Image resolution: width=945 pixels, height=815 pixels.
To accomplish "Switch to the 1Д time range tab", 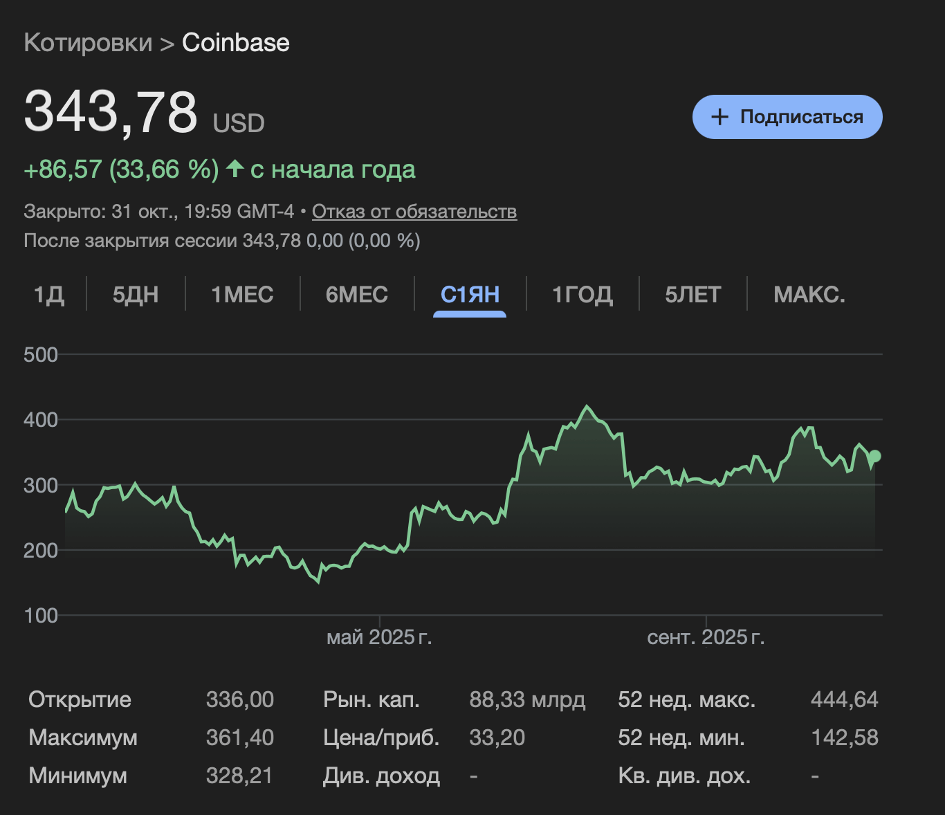I will point(51,295).
